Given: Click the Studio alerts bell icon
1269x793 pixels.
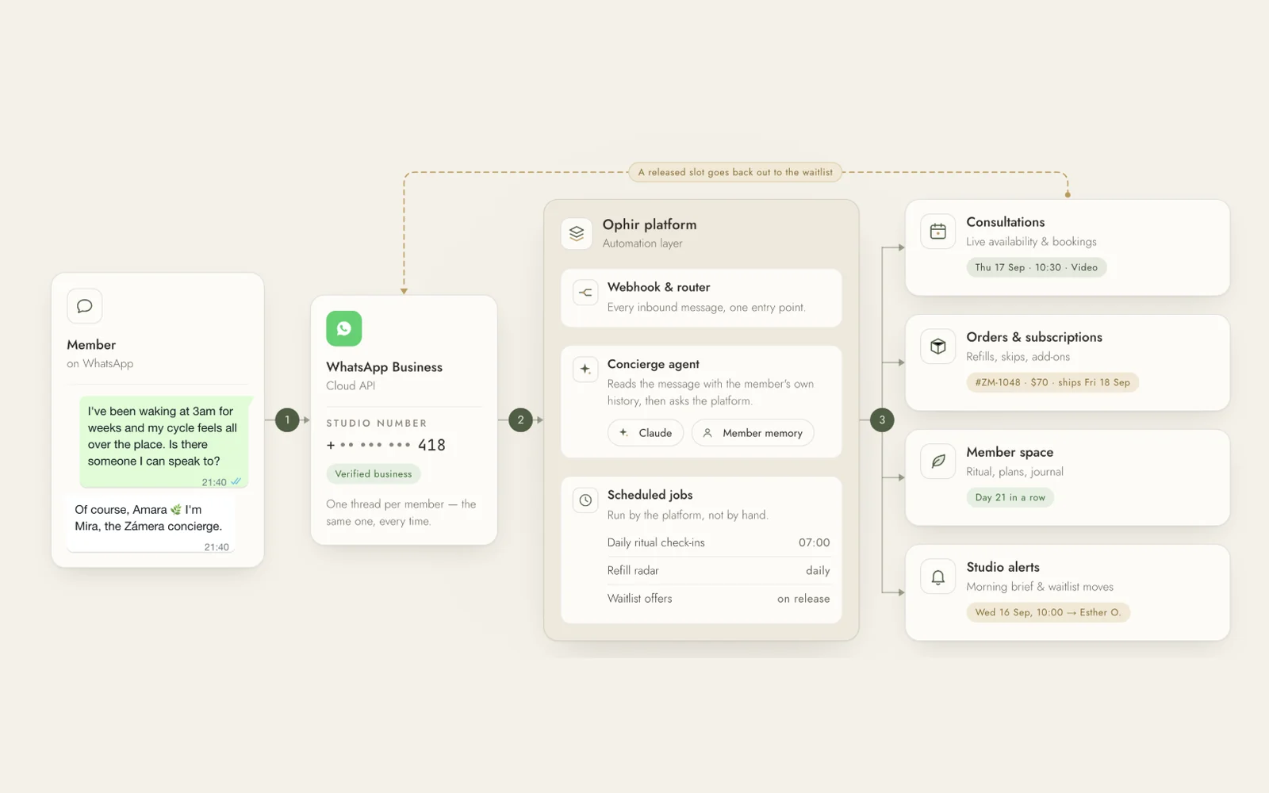Looking at the screenshot, I should tap(938, 577).
